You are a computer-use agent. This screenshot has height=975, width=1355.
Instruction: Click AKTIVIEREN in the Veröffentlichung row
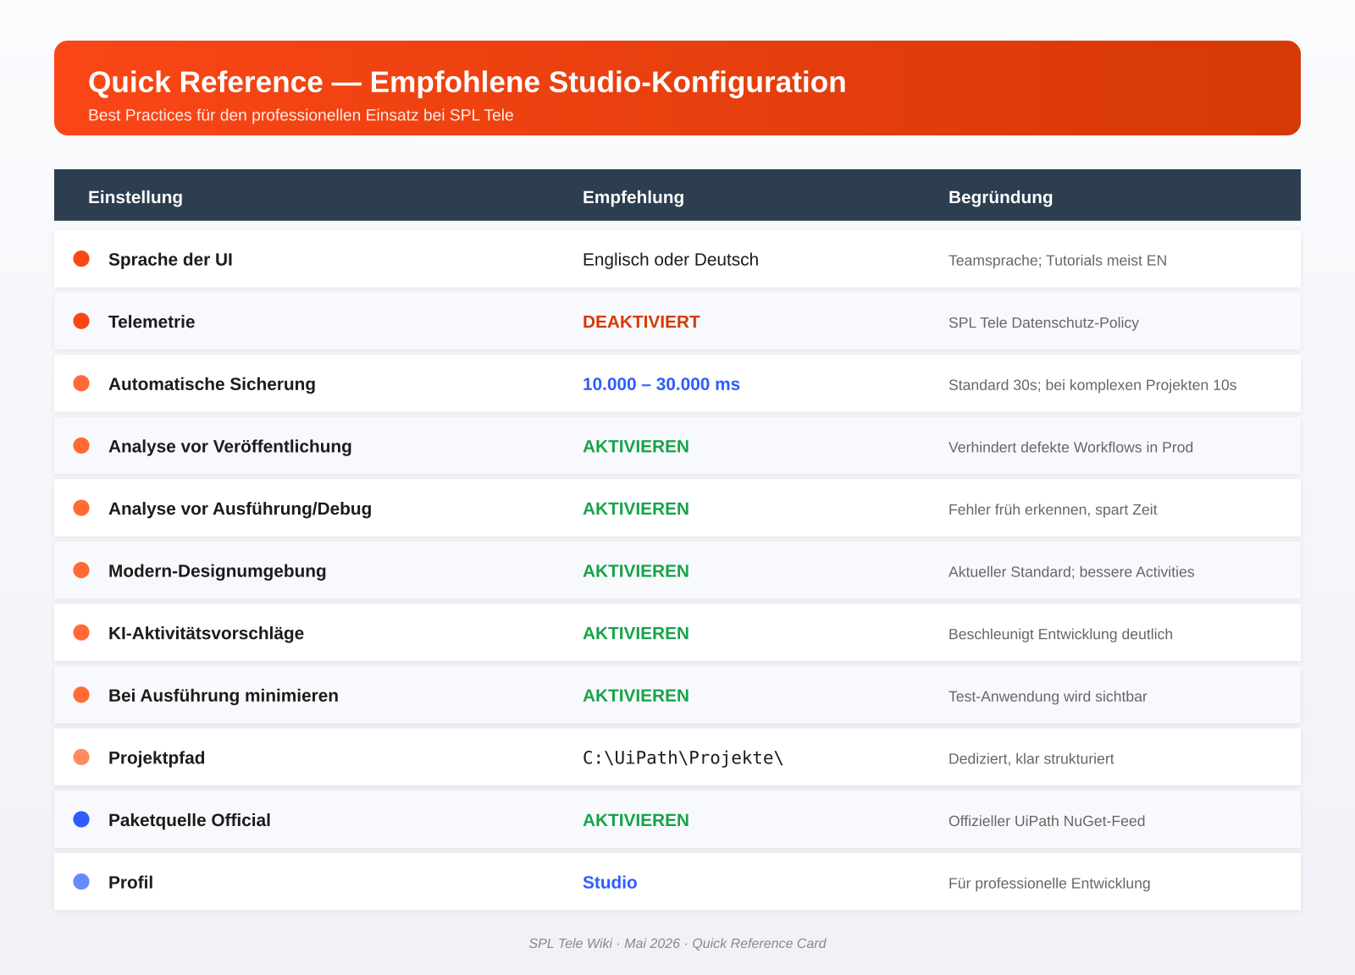(636, 446)
